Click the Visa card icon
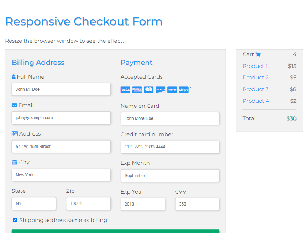Image resolution: width=308 pixels, height=233 pixels. coord(125,90)
